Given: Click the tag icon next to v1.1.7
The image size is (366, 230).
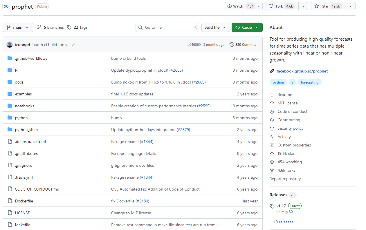Looking at the screenshot, I should [x=272, y=206].
